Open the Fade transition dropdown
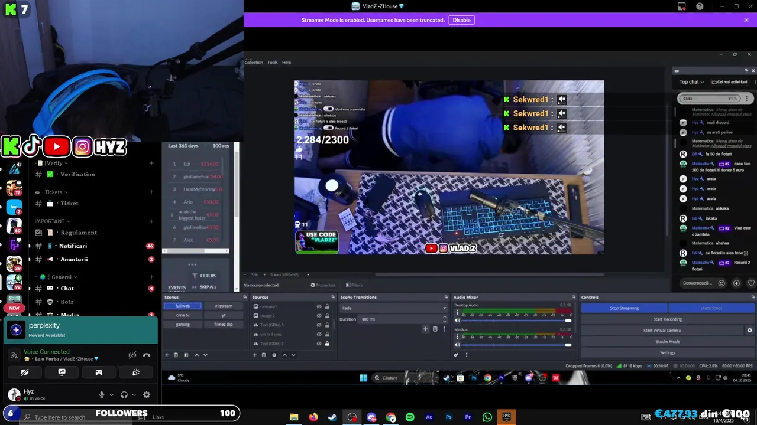Viewport: 757px width, 425px height. coord(394,308)
